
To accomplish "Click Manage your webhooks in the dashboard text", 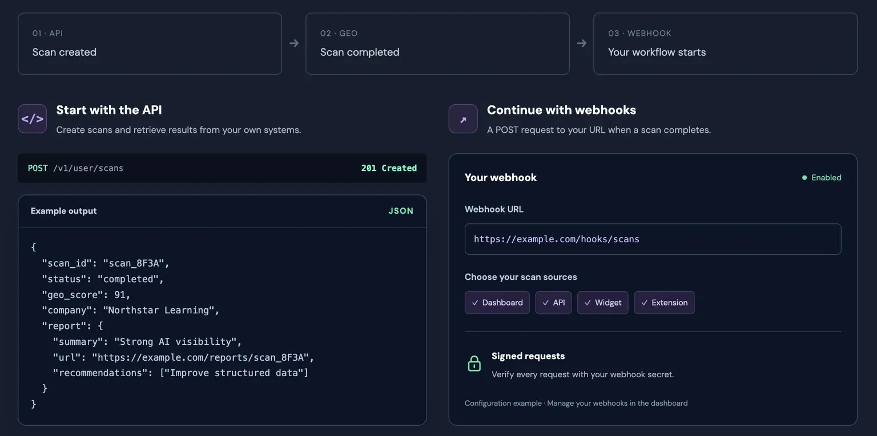I will coord(617,403).
